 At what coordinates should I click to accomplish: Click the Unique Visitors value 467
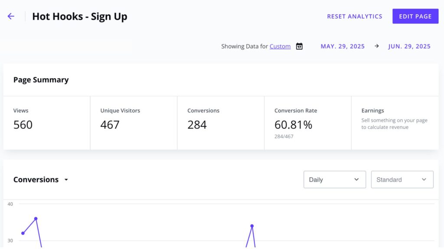coord(110,125)
